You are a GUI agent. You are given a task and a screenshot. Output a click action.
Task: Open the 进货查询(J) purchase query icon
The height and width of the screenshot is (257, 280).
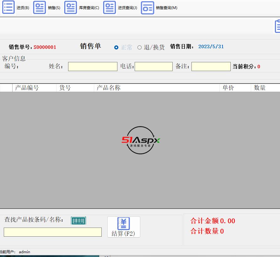(110, 7)
